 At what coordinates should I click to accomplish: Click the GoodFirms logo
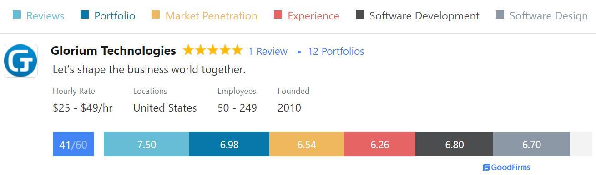506,167
